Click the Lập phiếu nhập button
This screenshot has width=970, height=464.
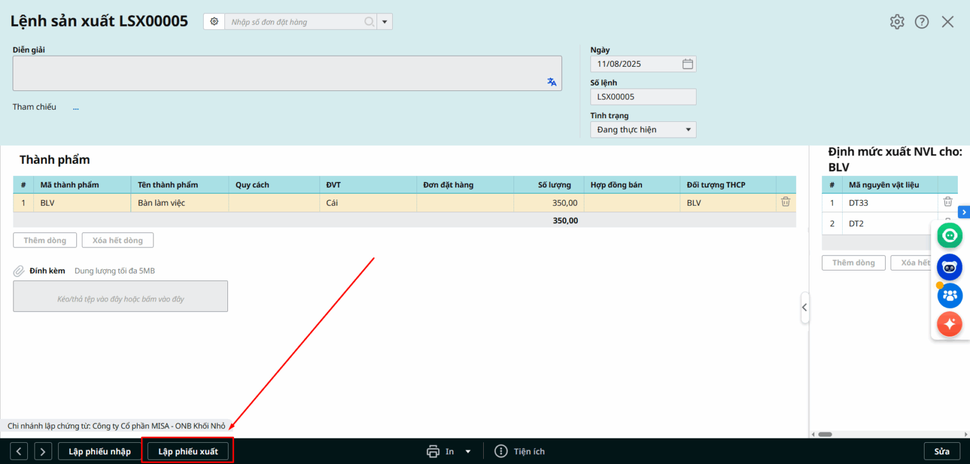pyautogui.click(x=99, y=451)
